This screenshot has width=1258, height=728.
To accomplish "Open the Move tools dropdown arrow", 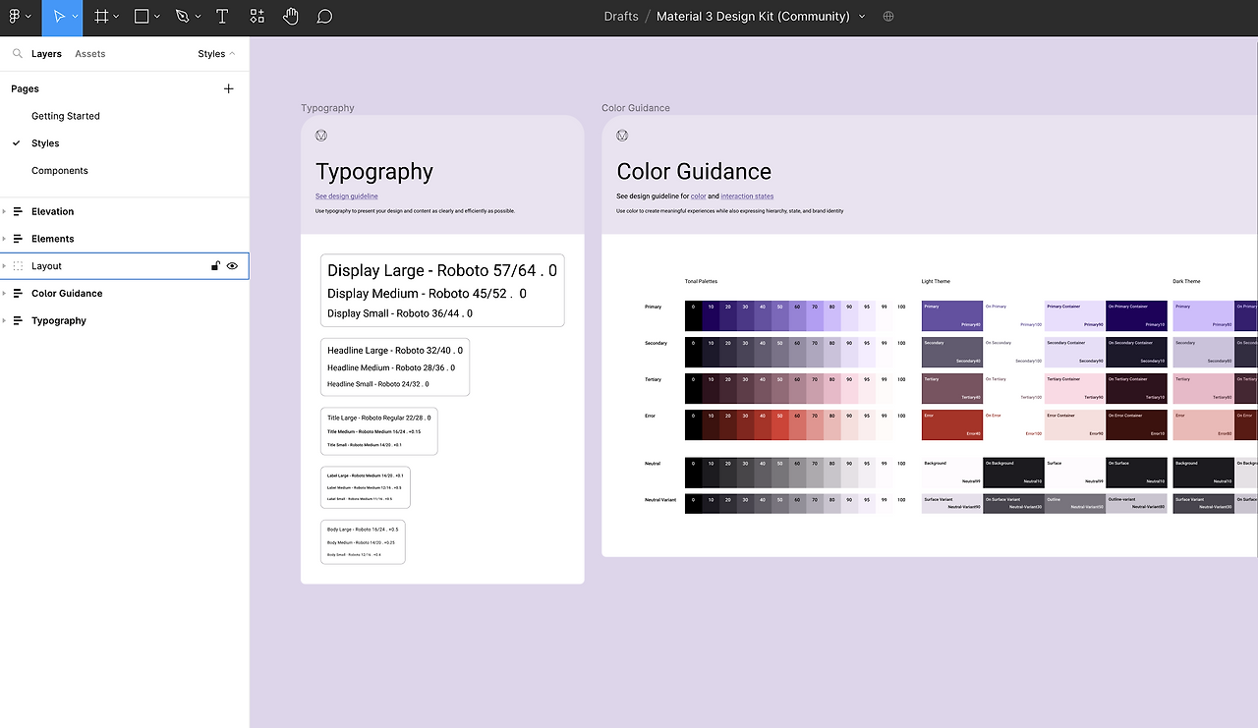I will click(76, 17).
